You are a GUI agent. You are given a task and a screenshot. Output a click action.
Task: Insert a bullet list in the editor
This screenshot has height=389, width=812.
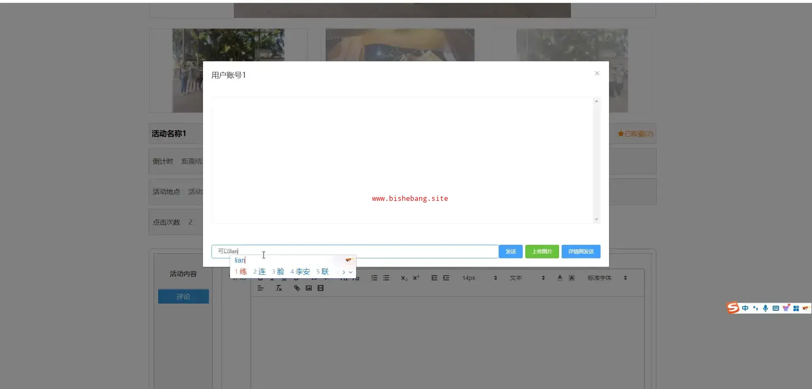point(386,278)
